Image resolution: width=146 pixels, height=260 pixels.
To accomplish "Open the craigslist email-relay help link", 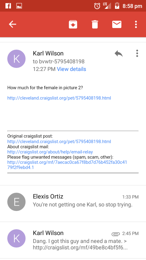I will pos(50,152).
